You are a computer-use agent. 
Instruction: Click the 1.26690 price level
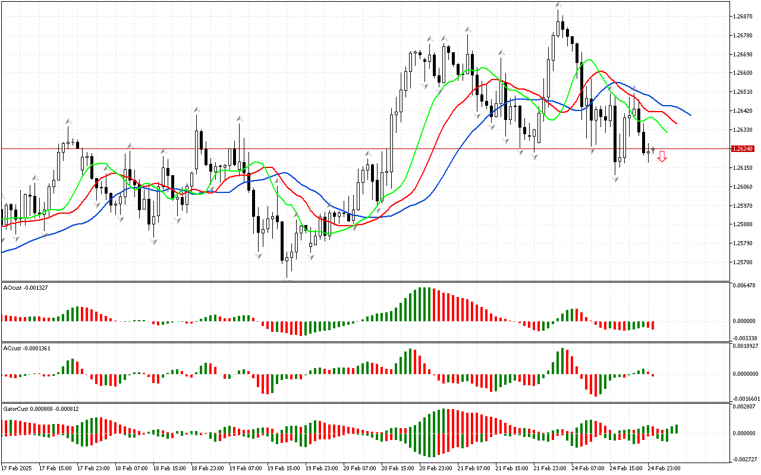[x=743, y=54]
